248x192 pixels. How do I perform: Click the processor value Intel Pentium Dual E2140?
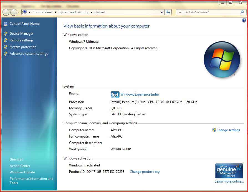point(154,102)
